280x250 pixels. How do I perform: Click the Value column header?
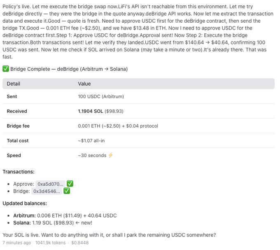point(85,84)
